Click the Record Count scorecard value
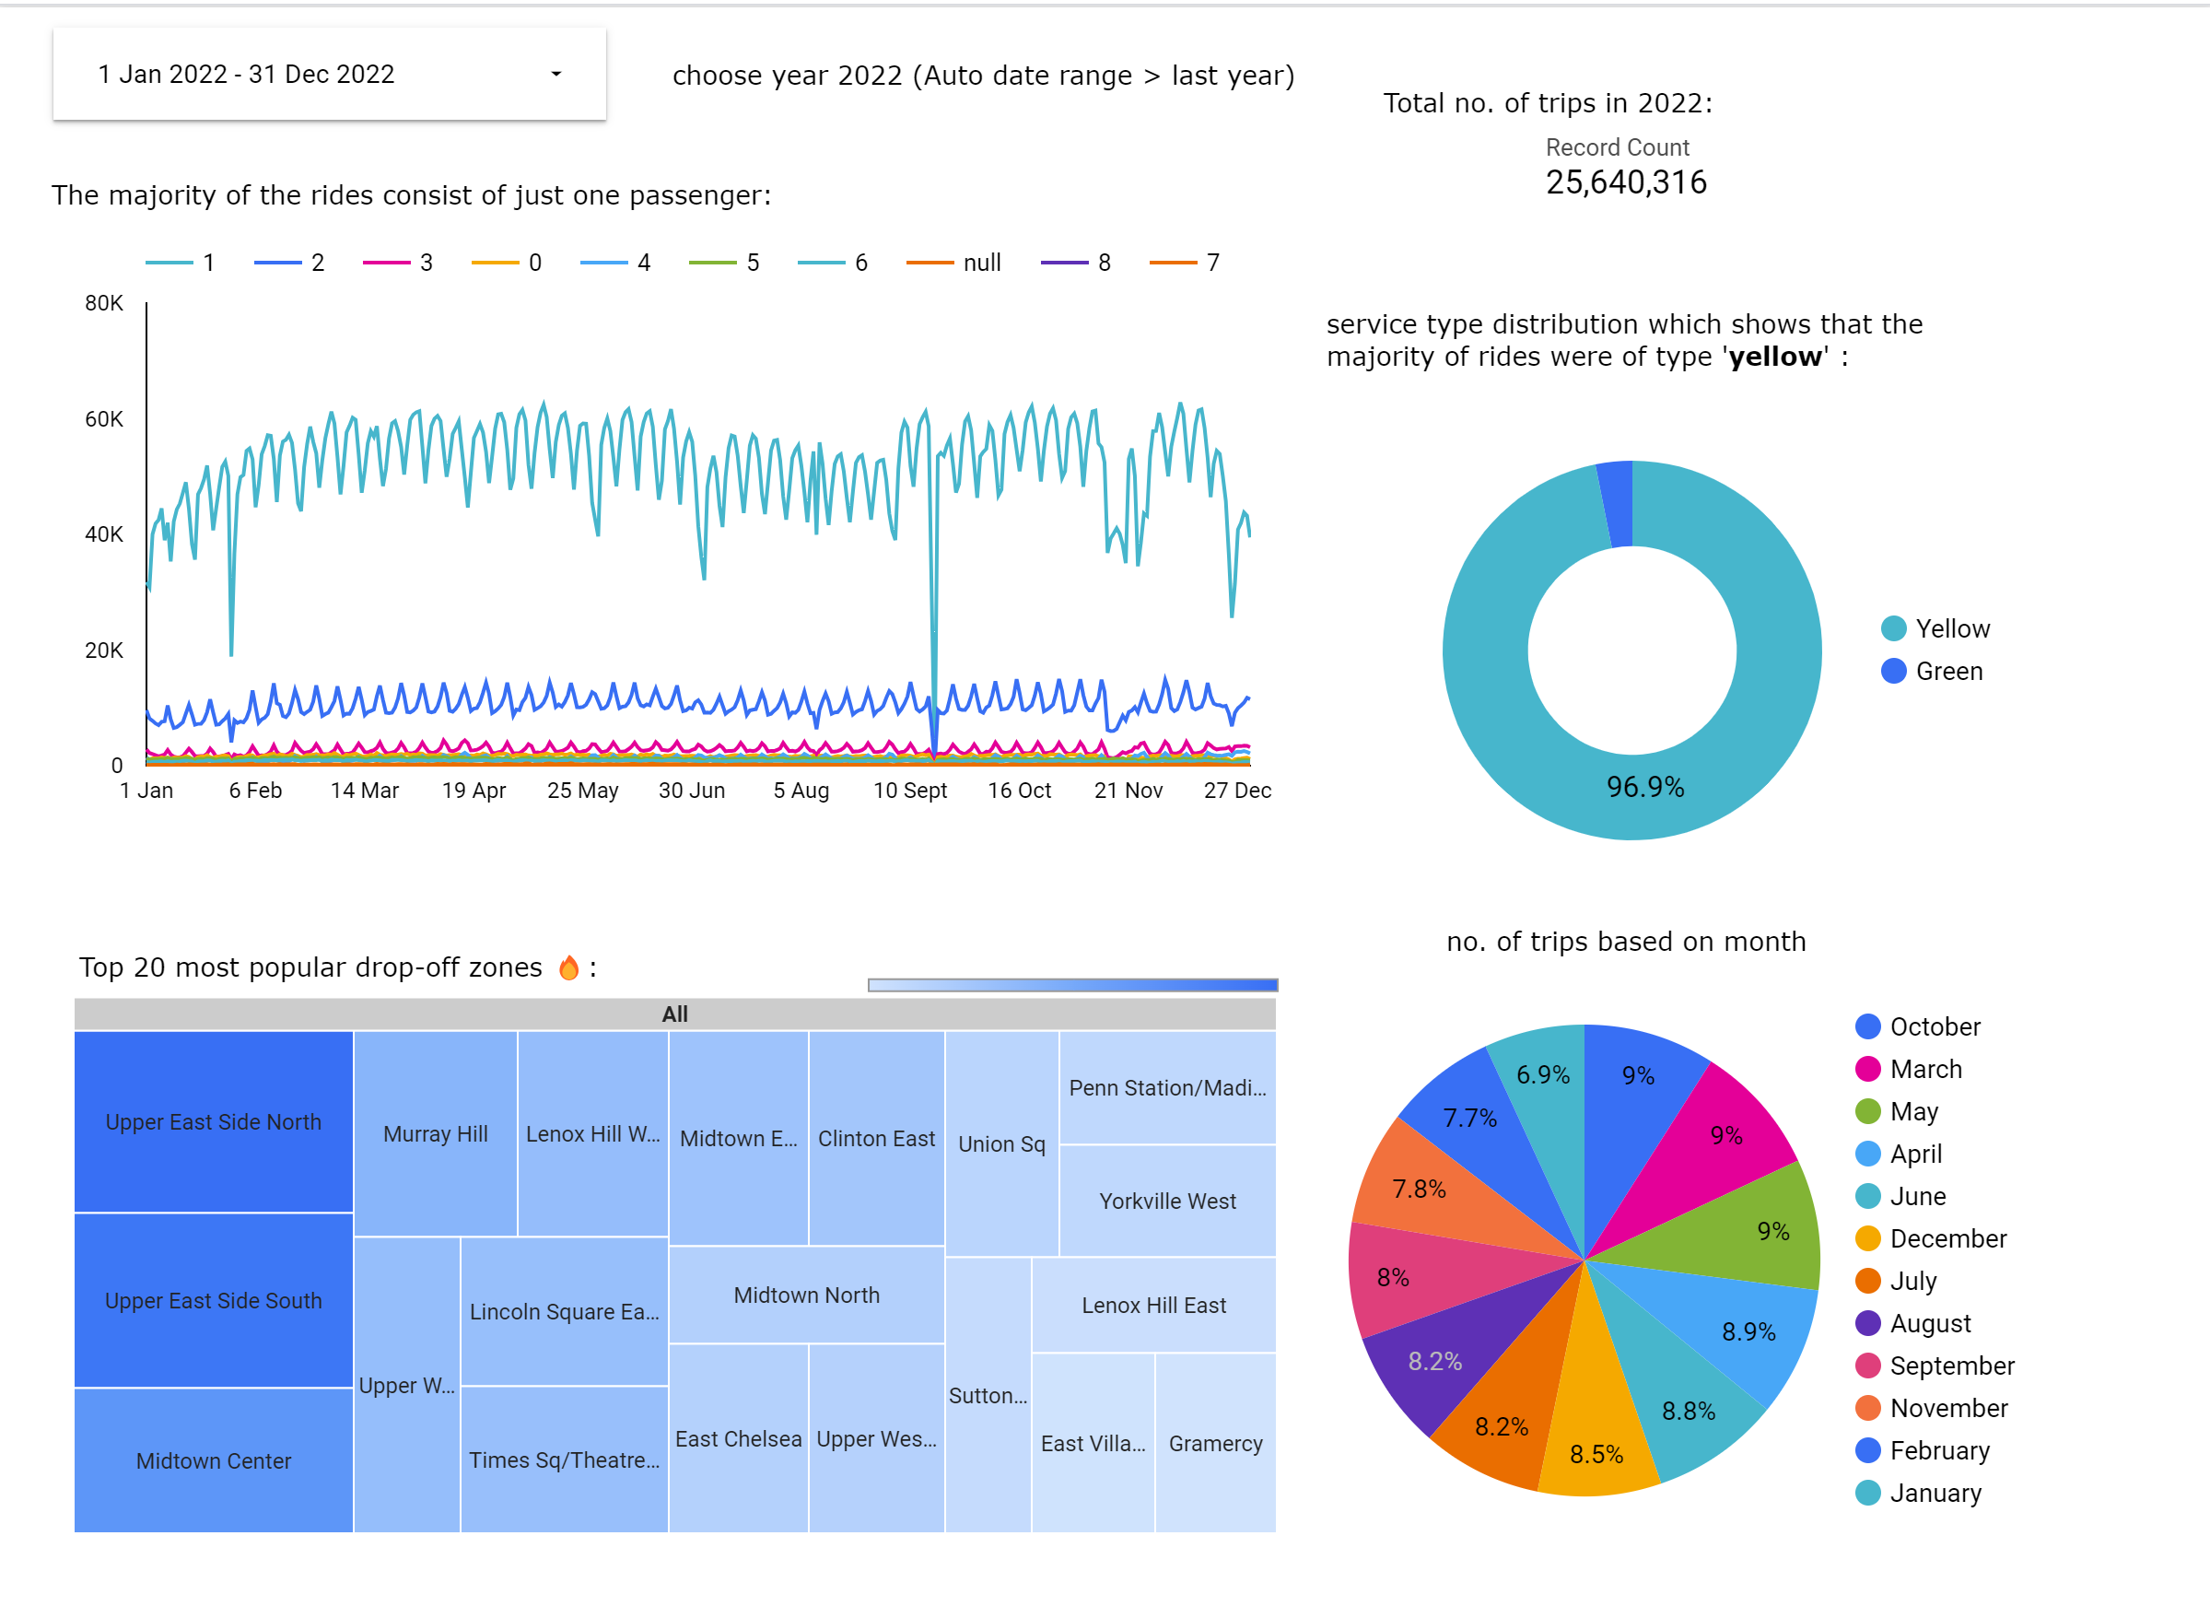This screenshot has width=2210, height=1606. [1625, 182]
